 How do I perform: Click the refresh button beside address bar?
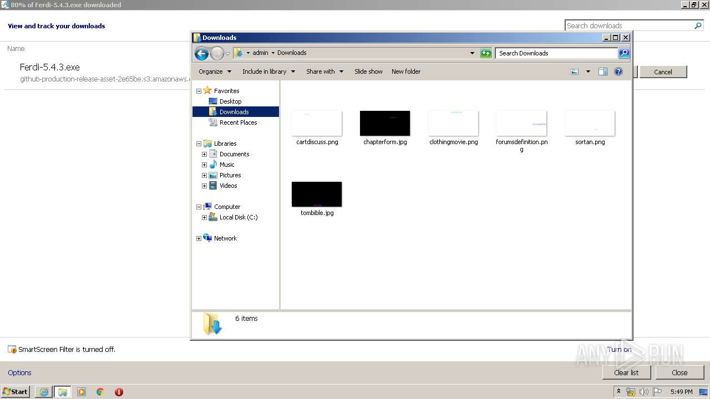pyautogui.click(x=486, y=53)
